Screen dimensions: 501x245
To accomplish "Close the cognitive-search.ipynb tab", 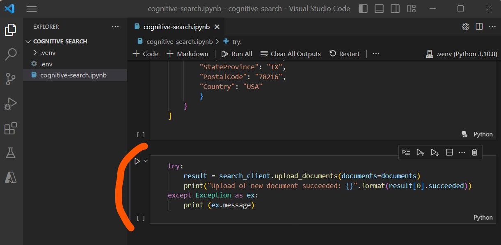I will coord(217,27).
